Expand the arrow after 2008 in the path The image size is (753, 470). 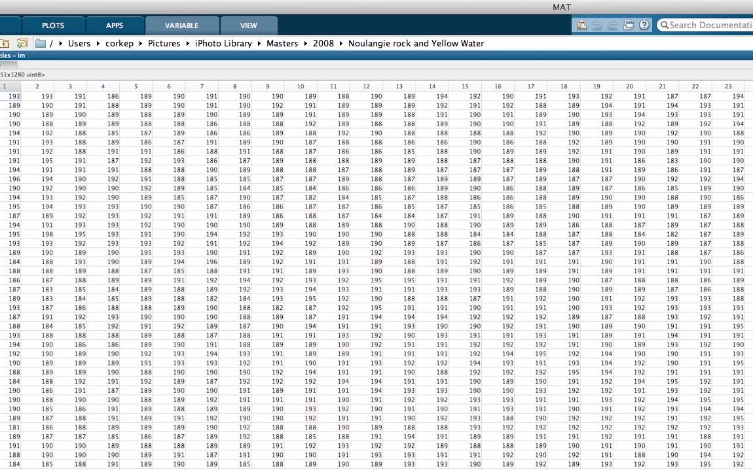click(340, 43)
